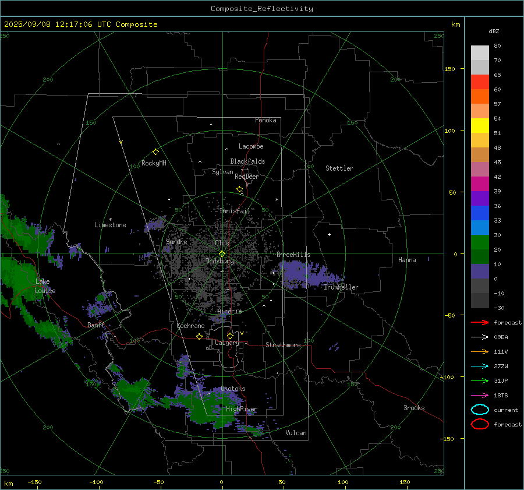This screenshot has width=524, height=490.
Task: Click the Olds label
Action: pyautogui.click(x=222, y=243)
